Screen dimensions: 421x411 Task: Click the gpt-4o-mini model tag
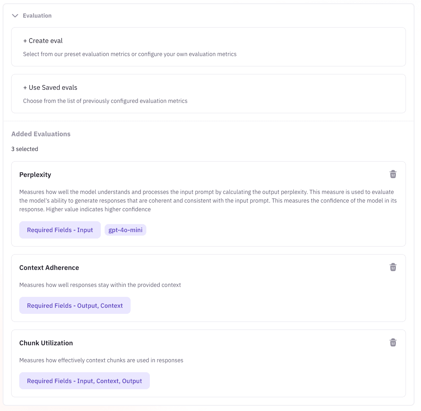coord(125,230)
